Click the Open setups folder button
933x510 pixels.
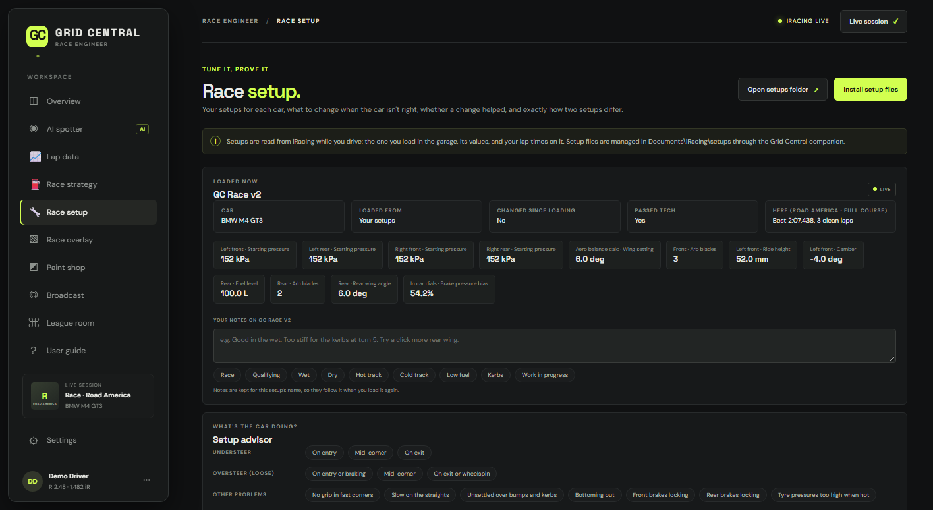click(783, 90)
